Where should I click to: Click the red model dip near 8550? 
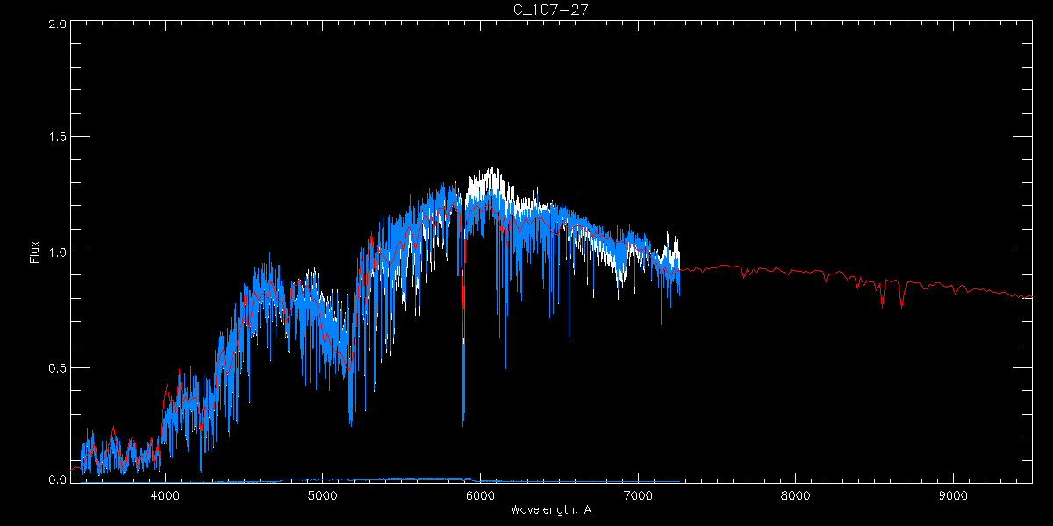883,305
